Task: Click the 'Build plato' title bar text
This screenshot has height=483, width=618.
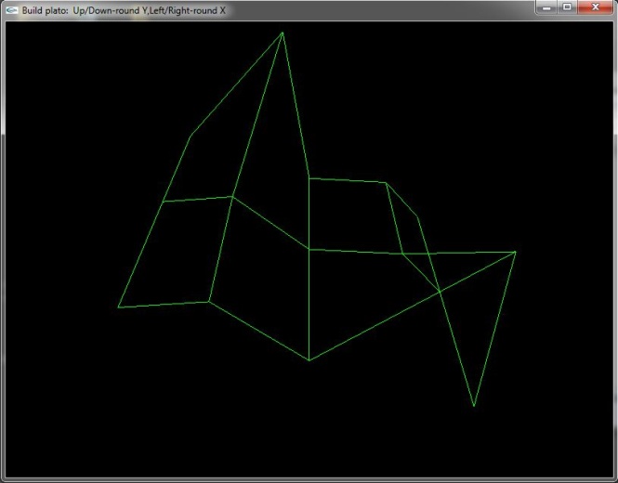Action: click(124, 10)
